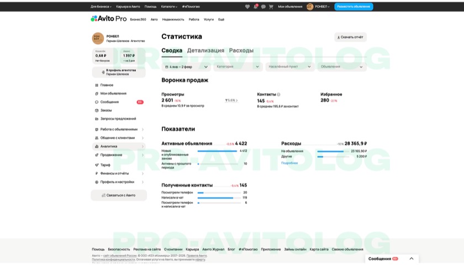The image size is (464, 265).
Task: Open the Безопасность footer link
Action: [119, 250]
